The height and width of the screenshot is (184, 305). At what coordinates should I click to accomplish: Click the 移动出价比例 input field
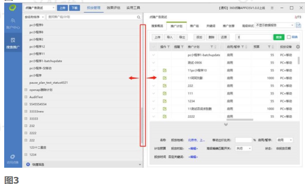[243, 140]
